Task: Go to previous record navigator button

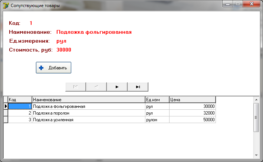Action: pos(96,87)
